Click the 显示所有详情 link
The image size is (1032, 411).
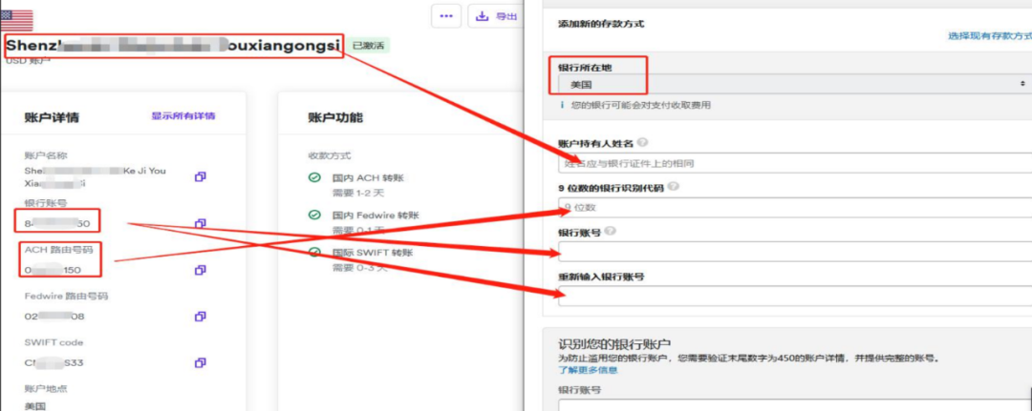[183, 116]
